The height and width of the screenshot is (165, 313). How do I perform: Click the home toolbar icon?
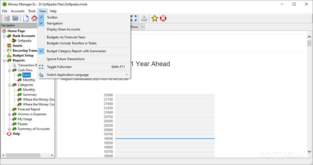click(x=34, y=18)
